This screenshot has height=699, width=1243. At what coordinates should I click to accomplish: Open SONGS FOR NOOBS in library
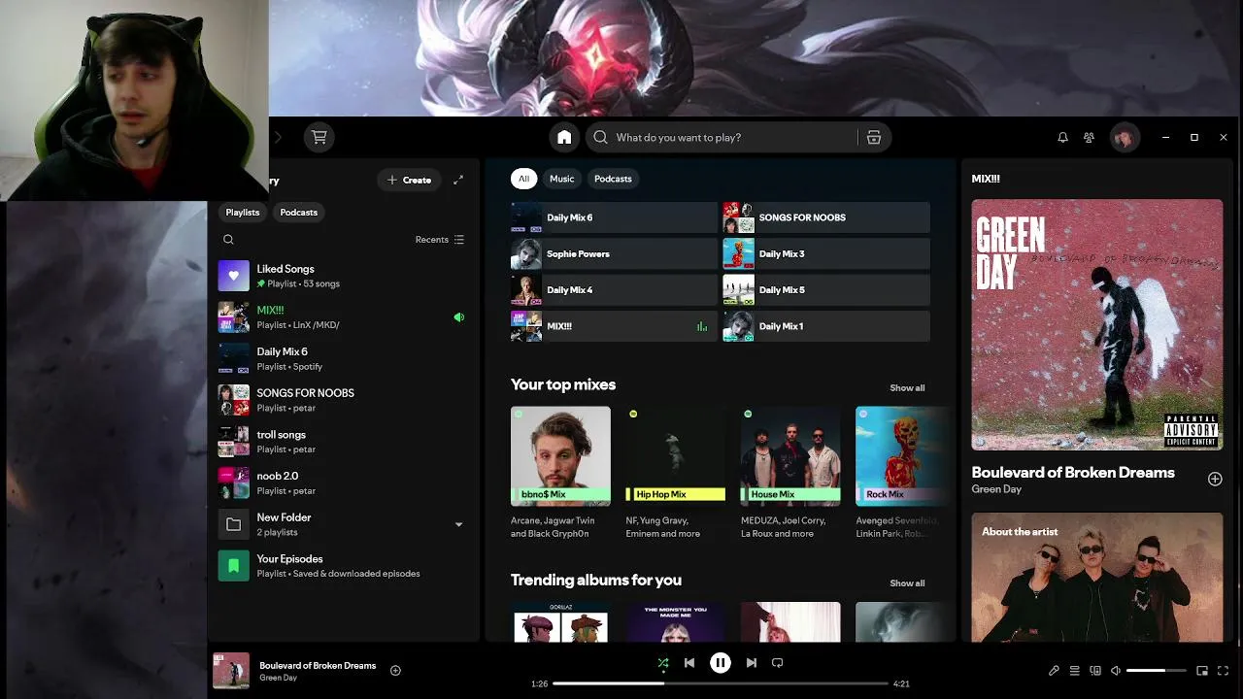(342, 401)
